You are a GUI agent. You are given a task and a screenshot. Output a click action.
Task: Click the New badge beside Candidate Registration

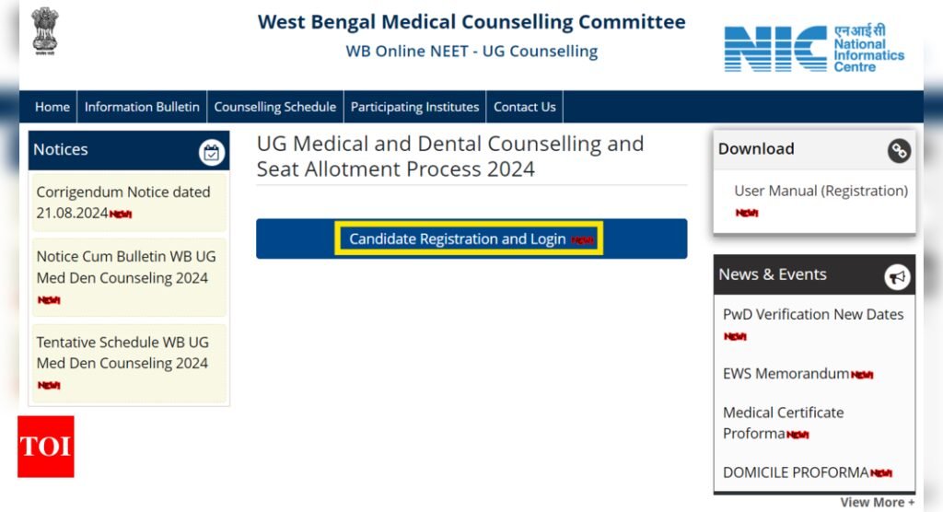(582, 240)
